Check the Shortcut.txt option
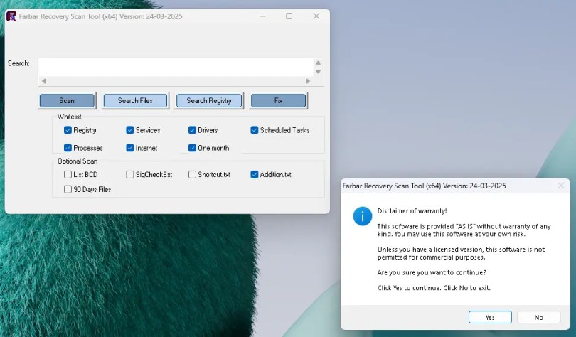Screen dimensions: 576x337 (x=192, y=174)
